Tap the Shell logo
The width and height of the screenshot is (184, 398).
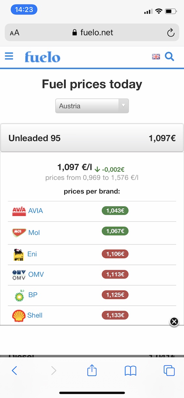coord(19,316)
